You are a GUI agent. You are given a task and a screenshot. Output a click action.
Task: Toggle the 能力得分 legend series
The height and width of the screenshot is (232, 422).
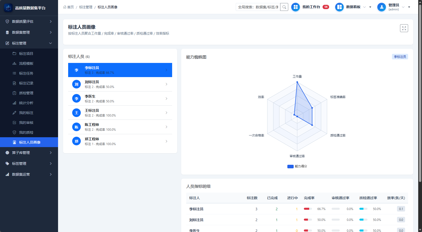click(x=297, y=166)
